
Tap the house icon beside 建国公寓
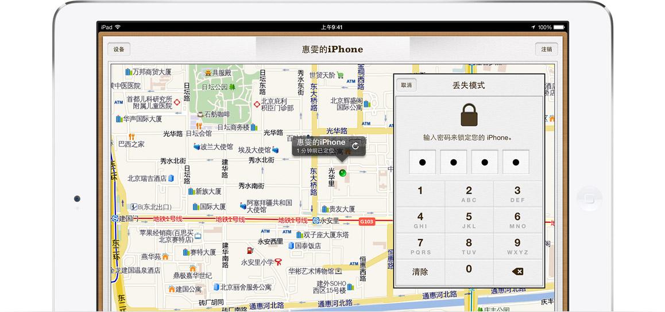tap(172, 289)
